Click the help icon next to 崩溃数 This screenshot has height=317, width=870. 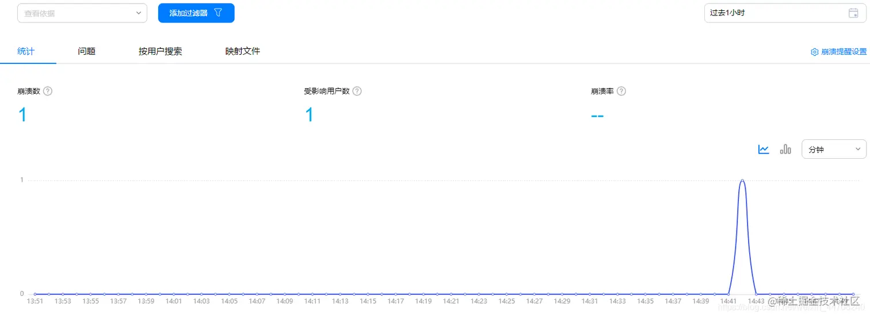pyautogui.click(x=48, y=91)
